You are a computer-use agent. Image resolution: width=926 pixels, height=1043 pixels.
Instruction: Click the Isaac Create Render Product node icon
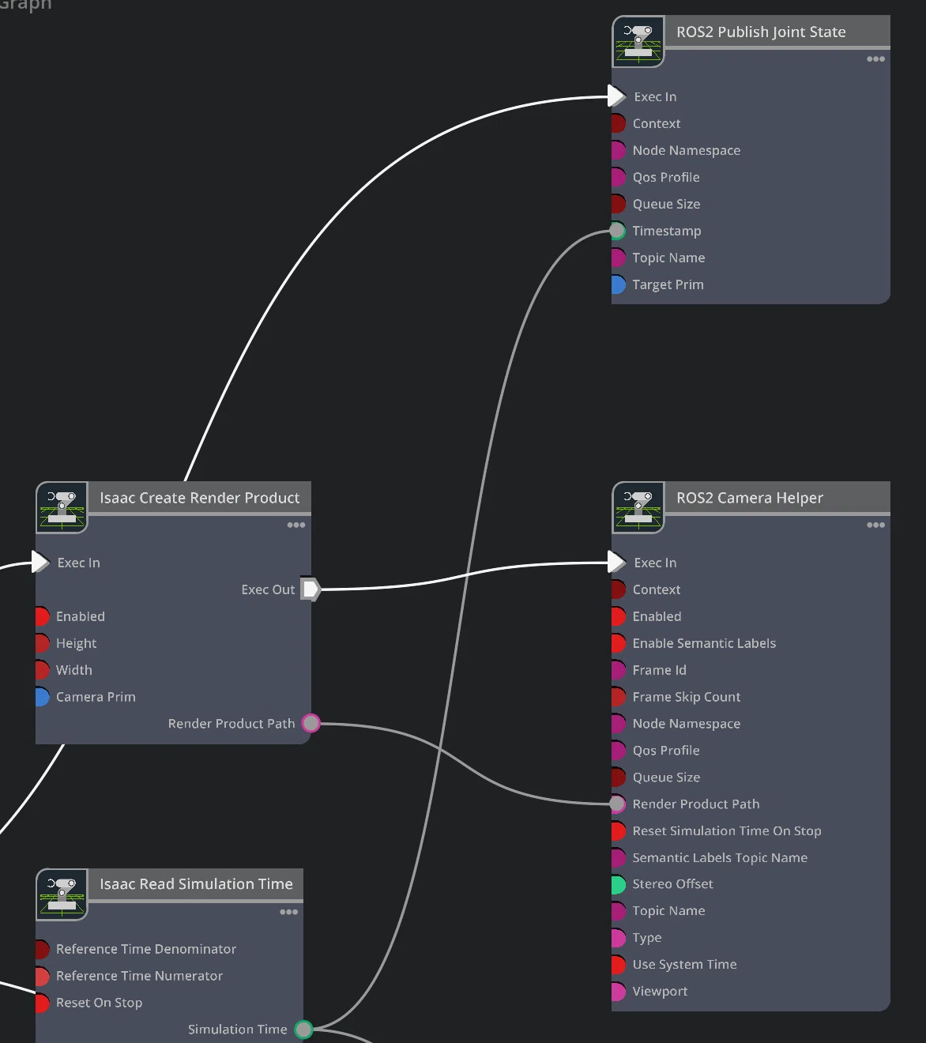coord(62,507)
